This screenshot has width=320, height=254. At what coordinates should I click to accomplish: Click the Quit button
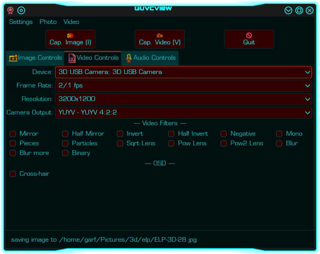point(249,39)
